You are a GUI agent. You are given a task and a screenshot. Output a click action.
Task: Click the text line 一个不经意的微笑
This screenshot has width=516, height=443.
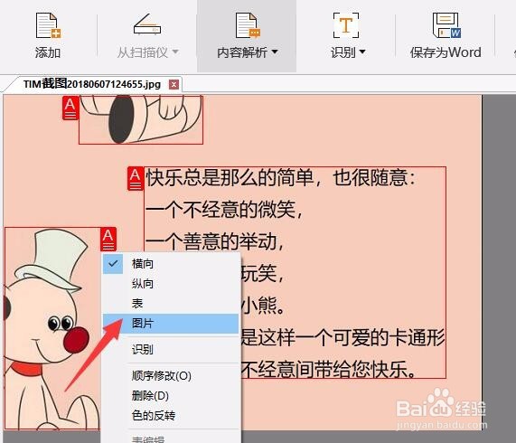pos(224,210)
